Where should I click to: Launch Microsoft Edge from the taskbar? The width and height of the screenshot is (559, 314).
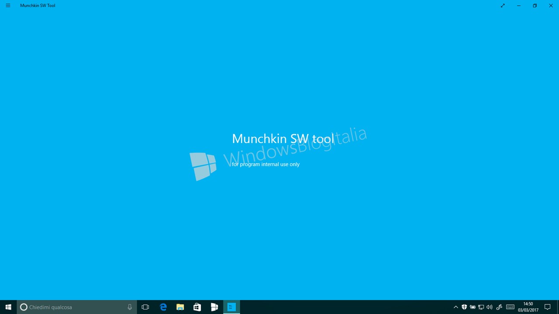point(163,307)
